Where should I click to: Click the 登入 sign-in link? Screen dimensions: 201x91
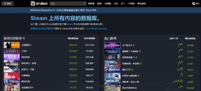[x=198, y=4]
